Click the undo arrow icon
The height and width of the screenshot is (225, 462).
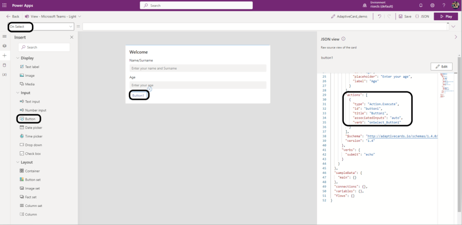[x=379, y=16]
